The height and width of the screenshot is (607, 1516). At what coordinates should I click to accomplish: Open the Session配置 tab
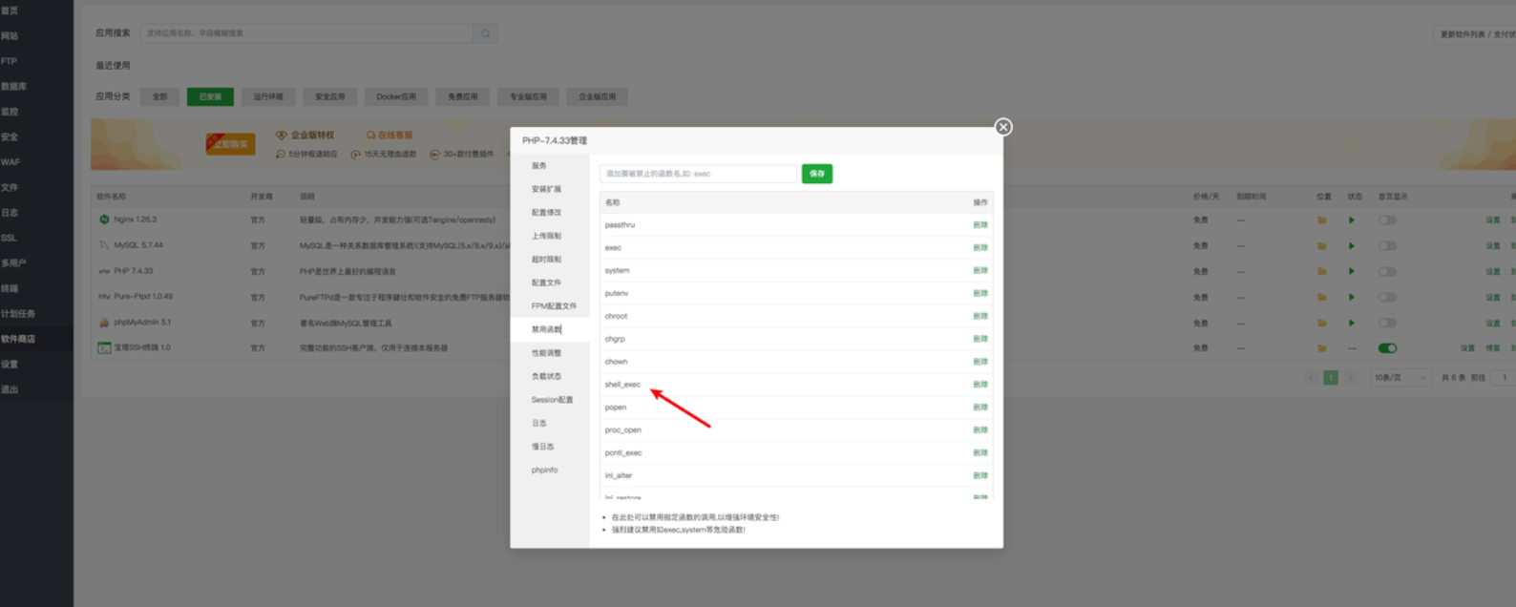[x=552, y=400]
